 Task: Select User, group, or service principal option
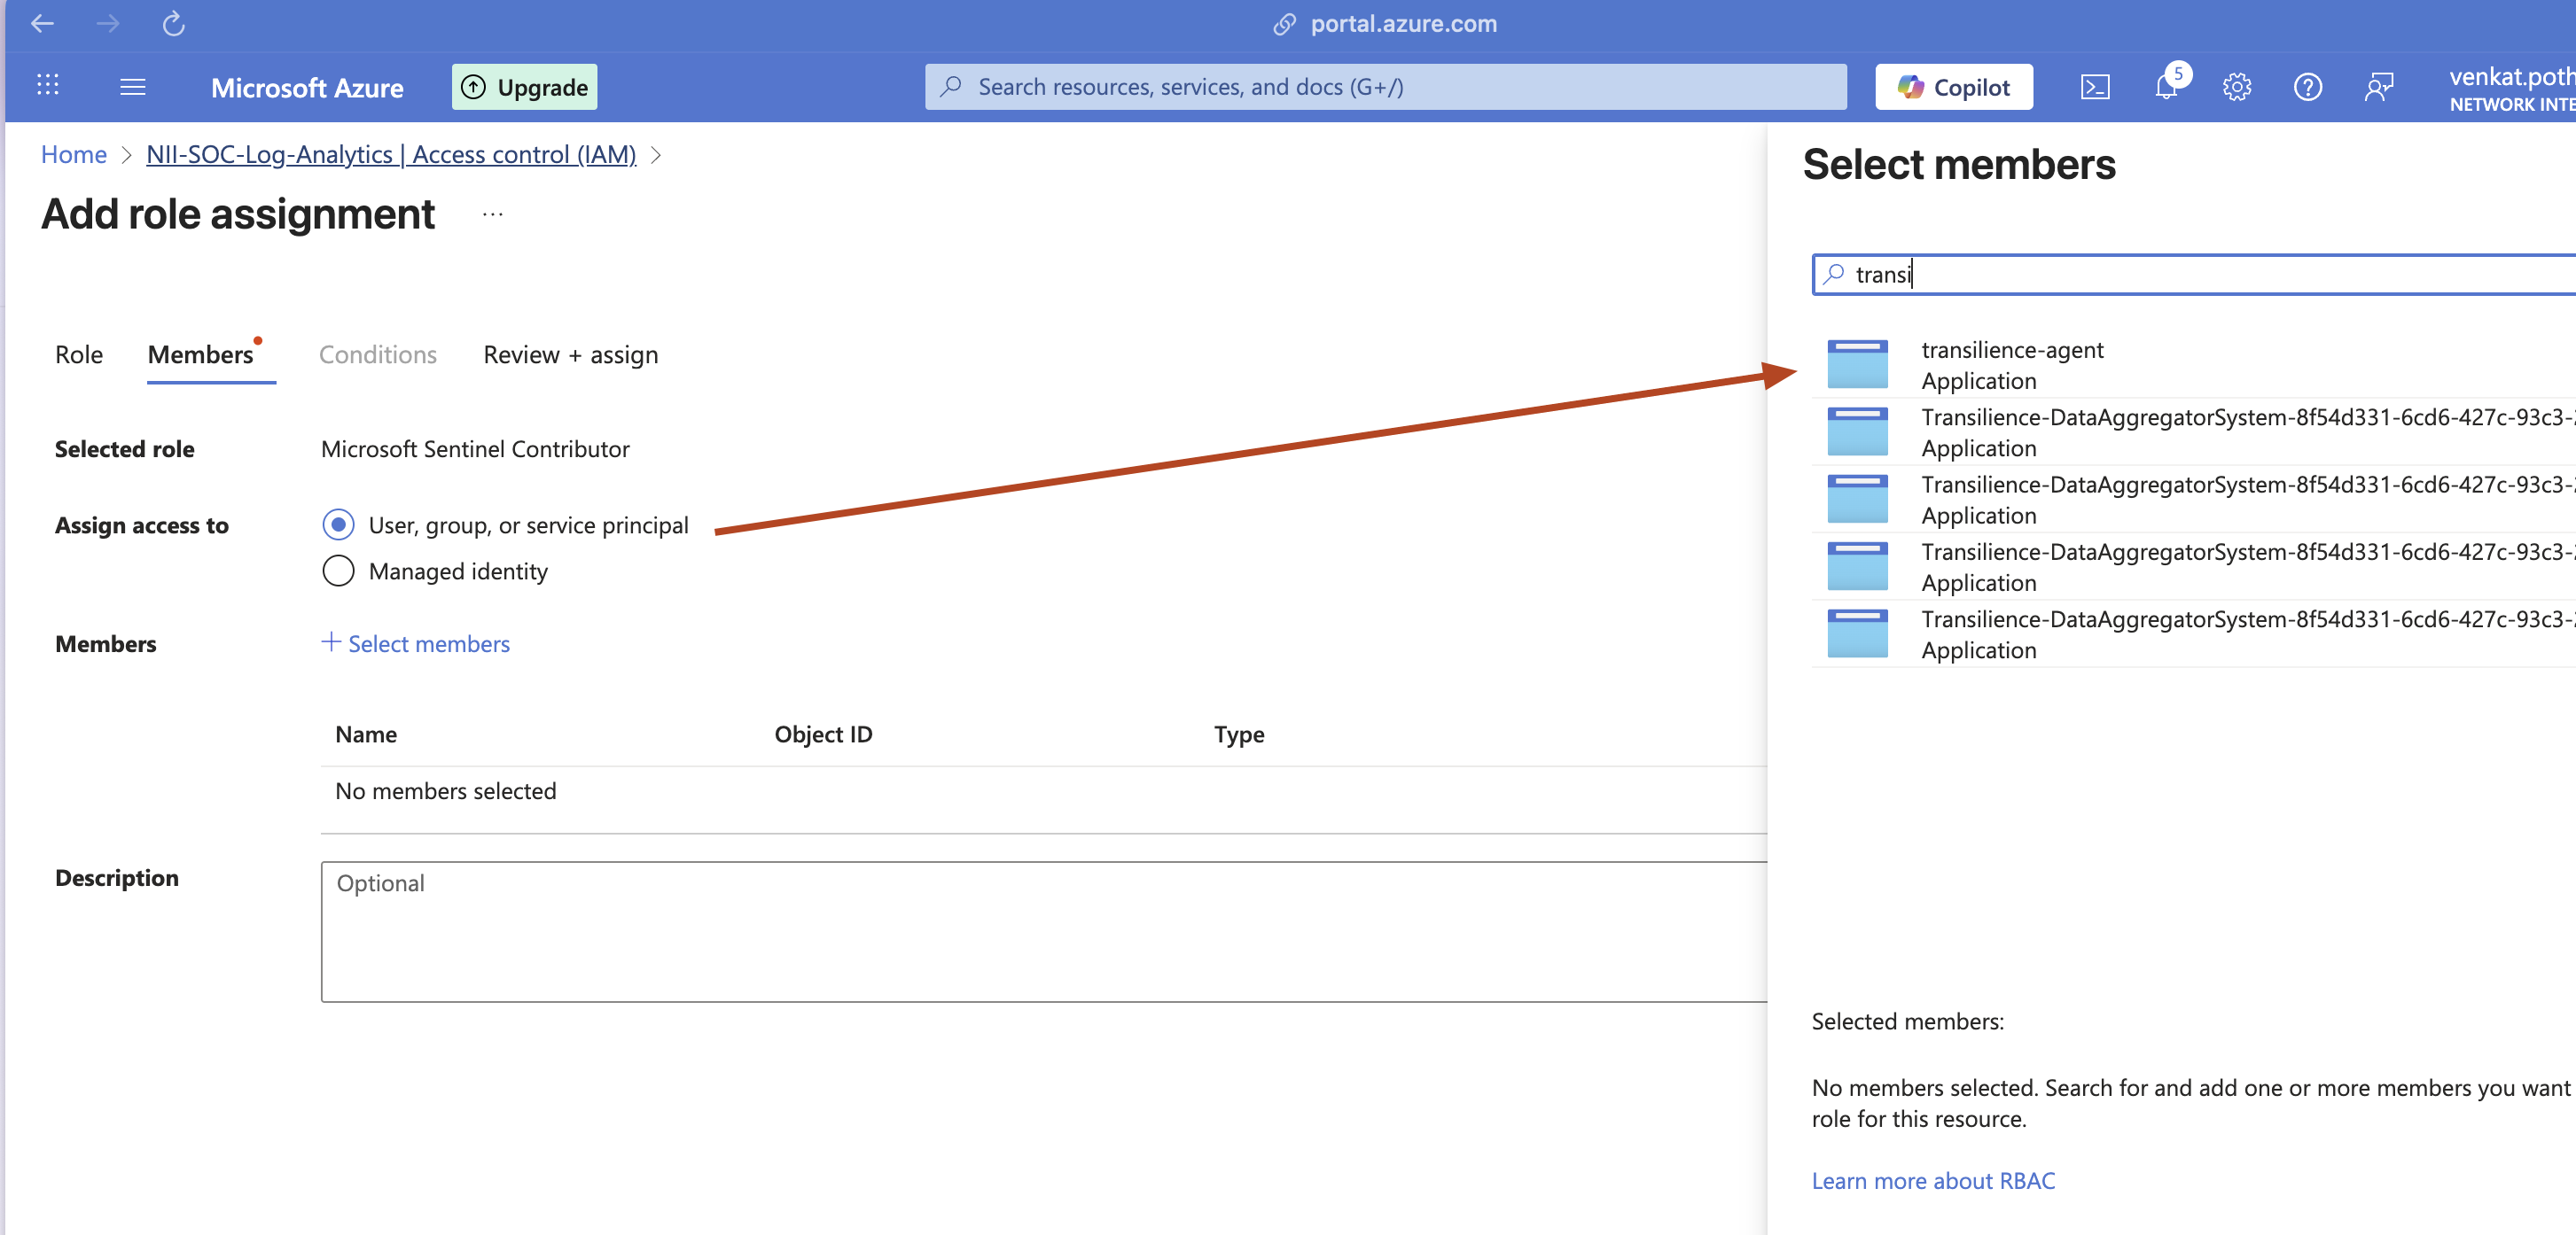pyautogui.click(x=338, y=524)
